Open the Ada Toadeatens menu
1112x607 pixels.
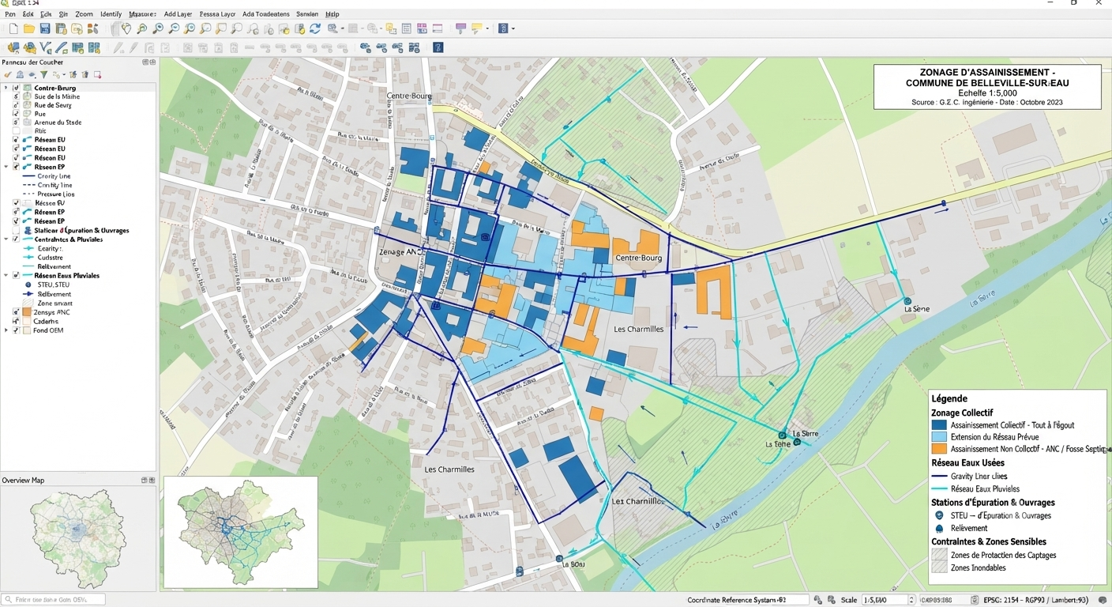(x=265, y=14)
